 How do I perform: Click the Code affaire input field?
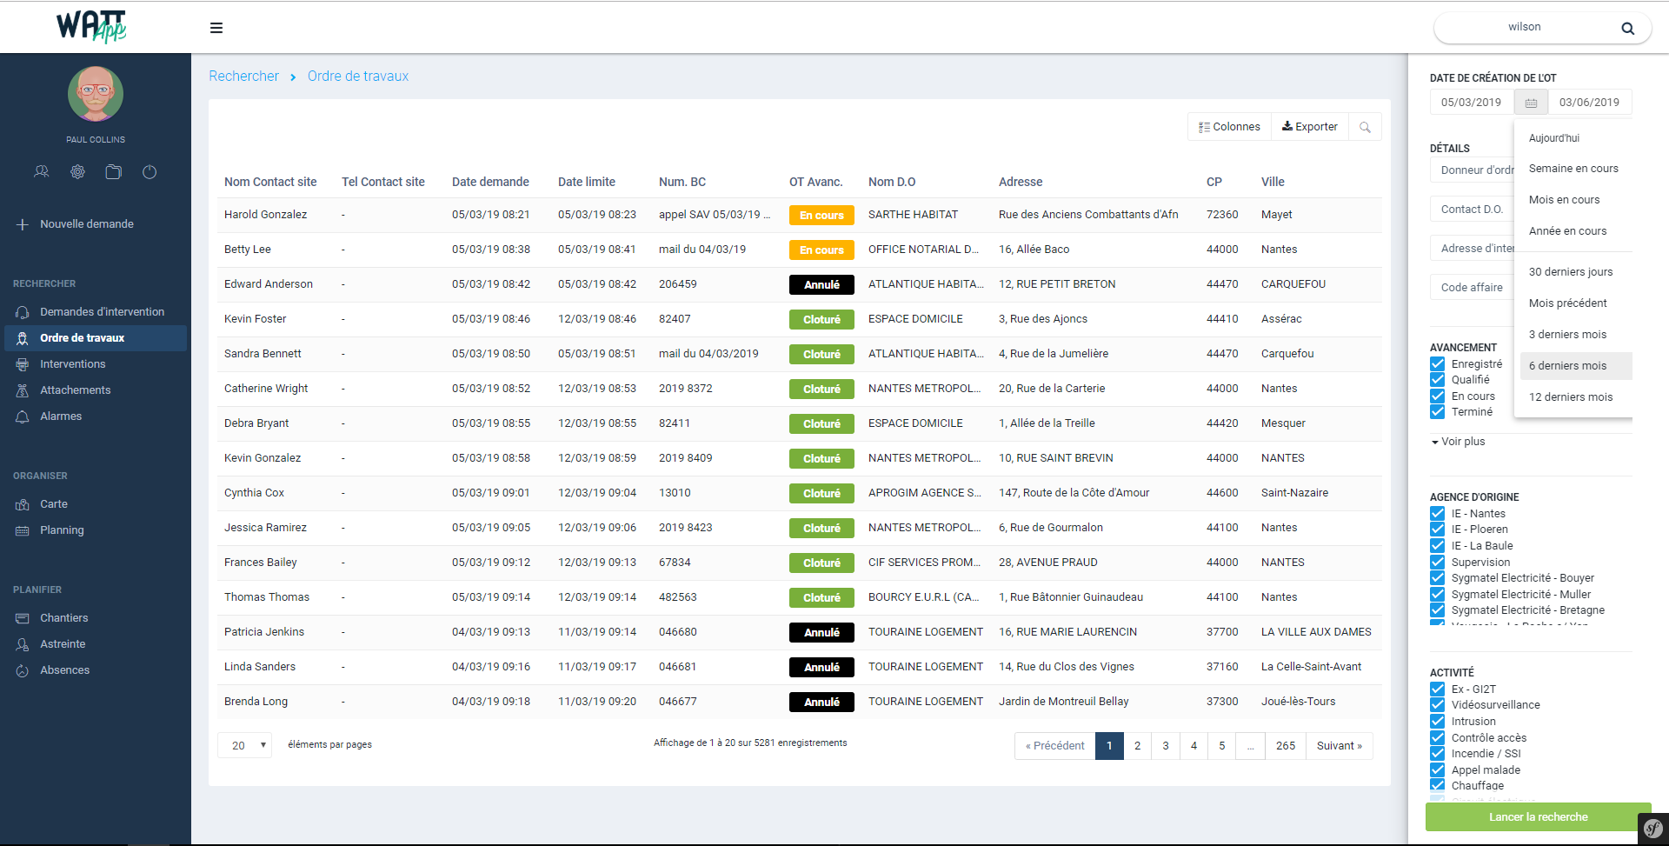point(1473,288)
